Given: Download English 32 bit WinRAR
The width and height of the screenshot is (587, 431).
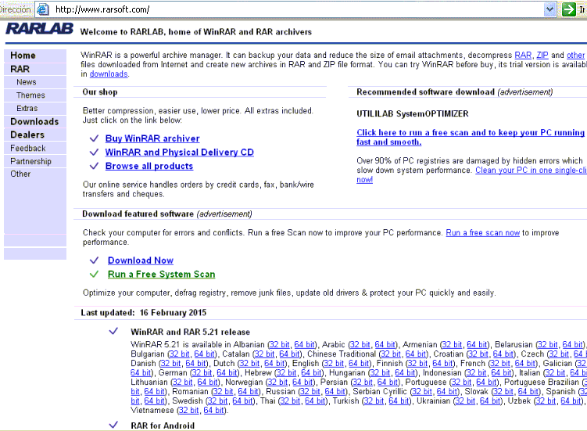Looking at the screenshot, I should point(334,363).
